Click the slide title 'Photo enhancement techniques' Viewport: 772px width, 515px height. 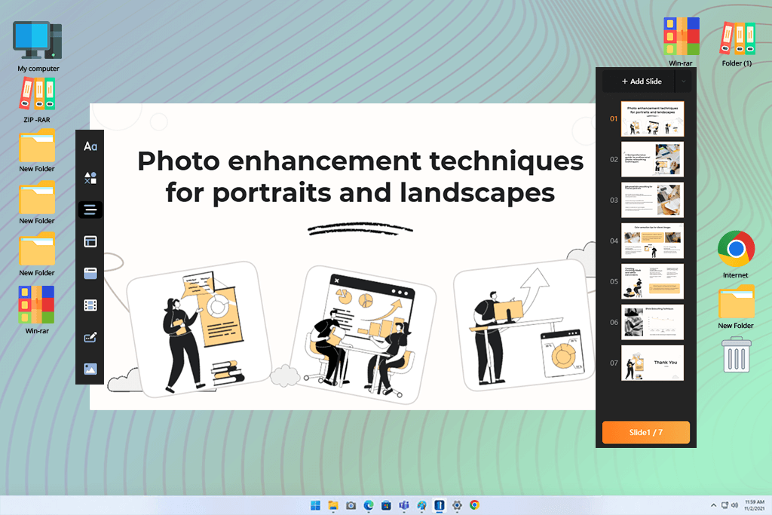360,161
